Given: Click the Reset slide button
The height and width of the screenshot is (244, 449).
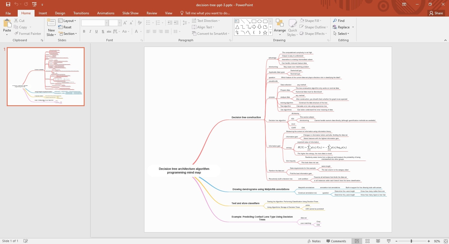Looking at the screenshot, I should pos(65,27).
